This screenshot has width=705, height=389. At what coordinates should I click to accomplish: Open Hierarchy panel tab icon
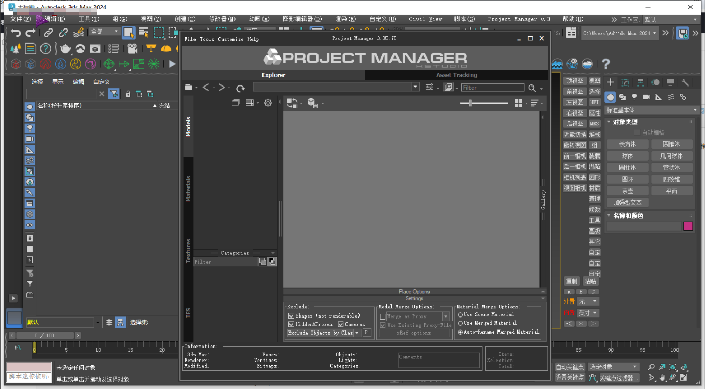(641, 82)
